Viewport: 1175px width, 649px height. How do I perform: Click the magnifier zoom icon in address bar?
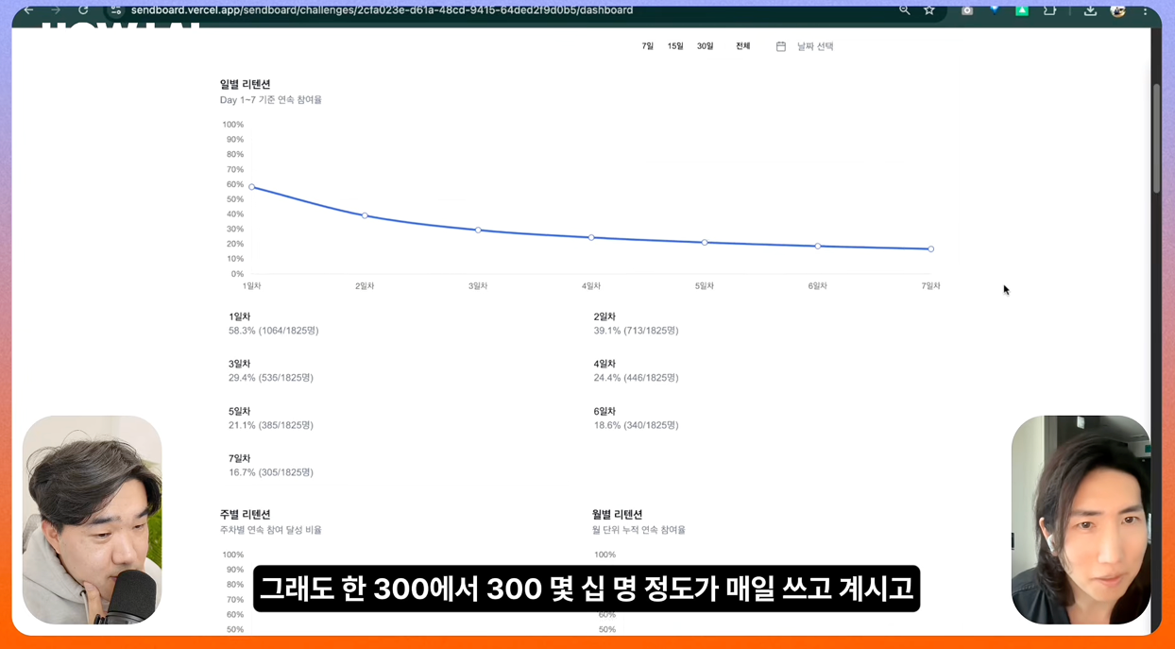[x=904, y=10]
